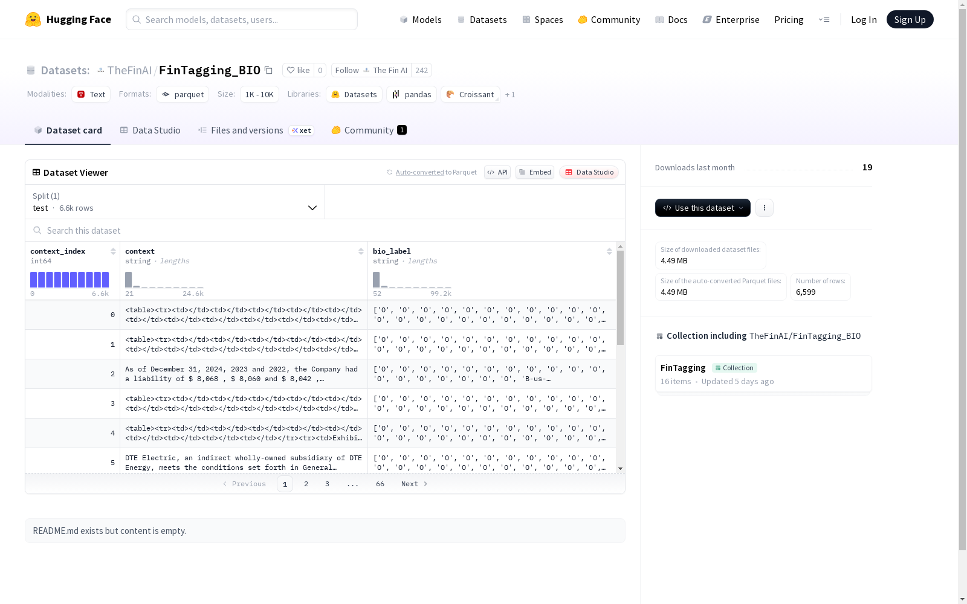Image resolution: width=967 pixels, height=604 pixels.
Task: Open the Files and versions tab
Action: tap(256, 130)
